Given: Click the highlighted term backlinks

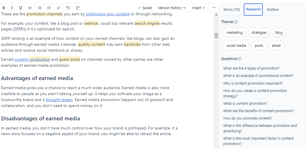Looking at the screenshot, I should pos(132,44).
